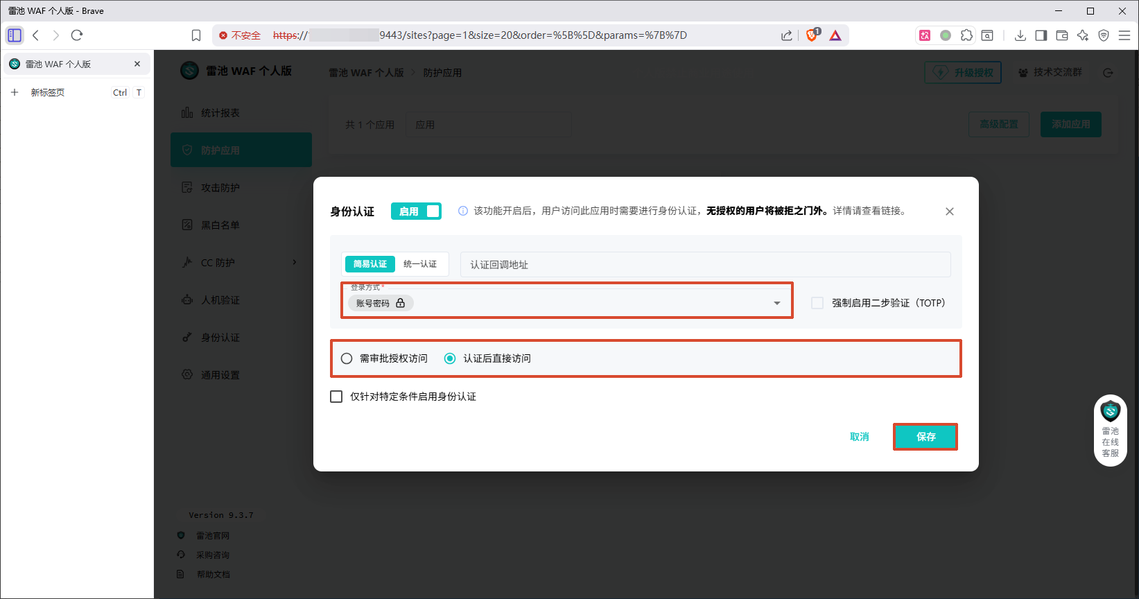Open the insecure-connection warning icon
1139x599 pixels.
pyautogui.click(x=223, y=35)
